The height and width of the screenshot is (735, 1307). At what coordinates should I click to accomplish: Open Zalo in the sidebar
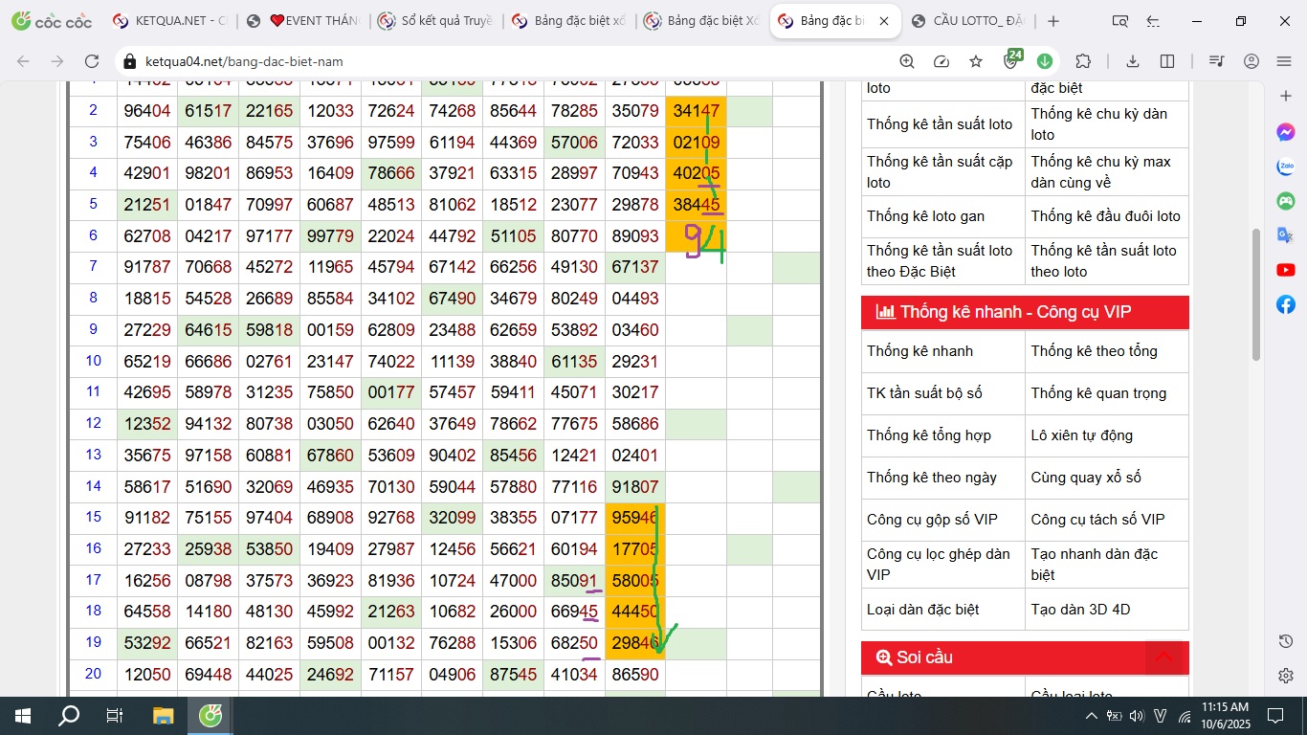click(x=1286, y=167)
